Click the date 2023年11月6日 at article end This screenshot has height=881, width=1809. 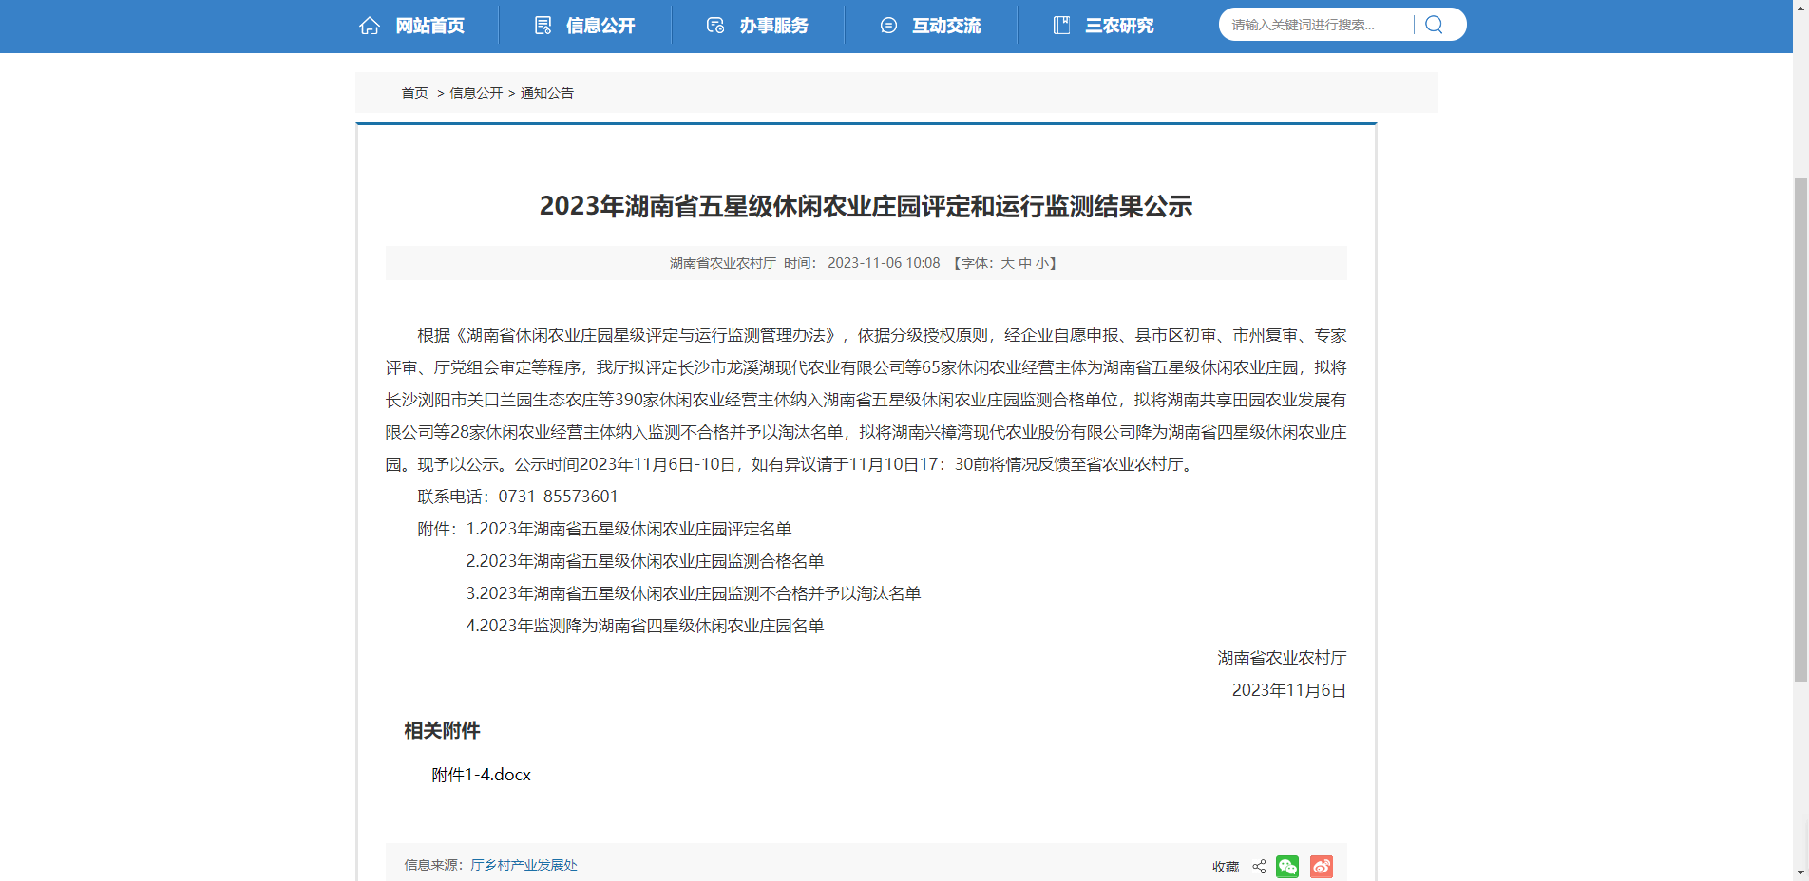(x=1289, y=690)
